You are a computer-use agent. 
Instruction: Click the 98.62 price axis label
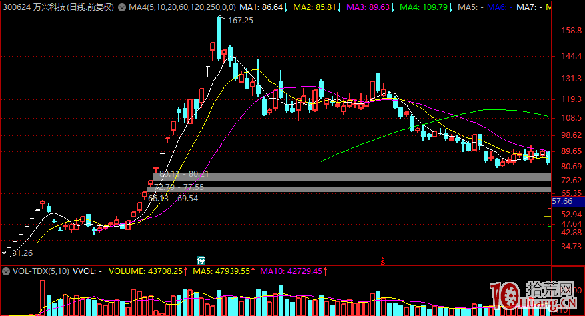[571, 135]
